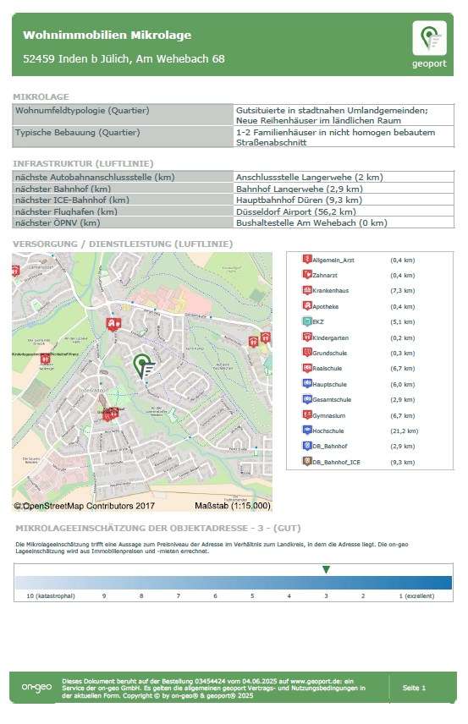Click the on-geo footer logo

coord(36,688)
